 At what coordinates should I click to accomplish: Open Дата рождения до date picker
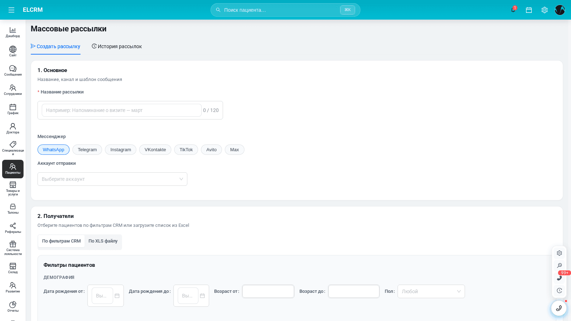(191, 296)
